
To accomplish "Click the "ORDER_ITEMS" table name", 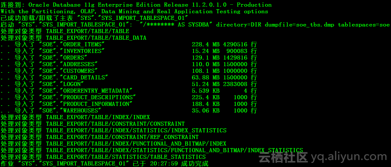I will click(82, 44).
